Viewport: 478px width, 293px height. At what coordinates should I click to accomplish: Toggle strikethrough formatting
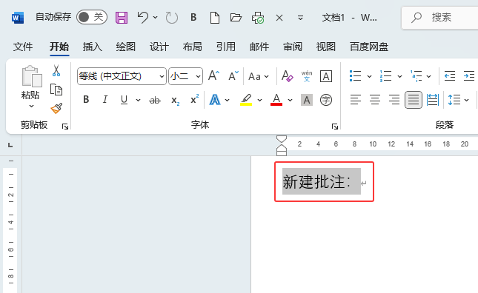click(155, 100)
